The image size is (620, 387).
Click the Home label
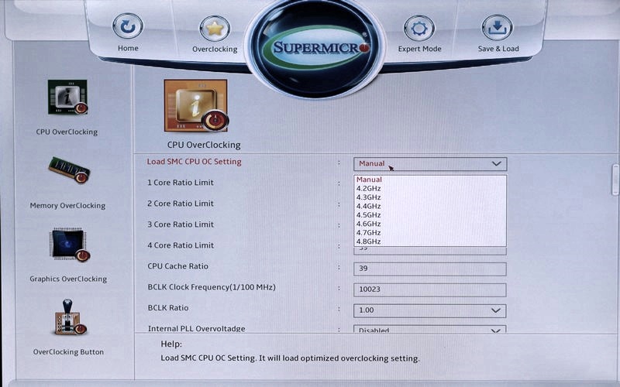[128, 48]
